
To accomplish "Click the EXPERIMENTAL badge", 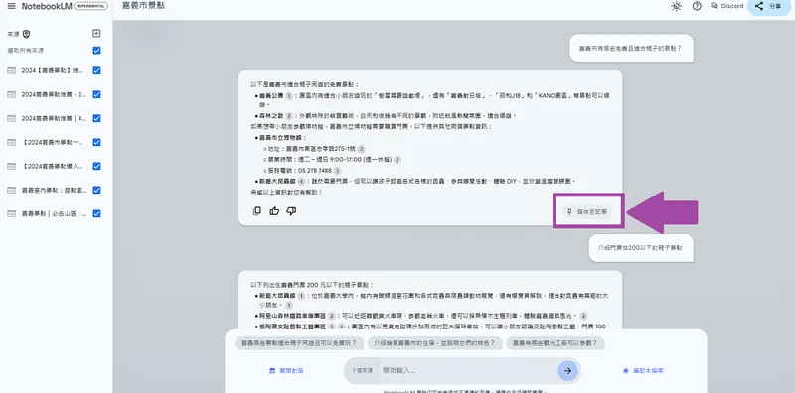I will pos(90,7).
